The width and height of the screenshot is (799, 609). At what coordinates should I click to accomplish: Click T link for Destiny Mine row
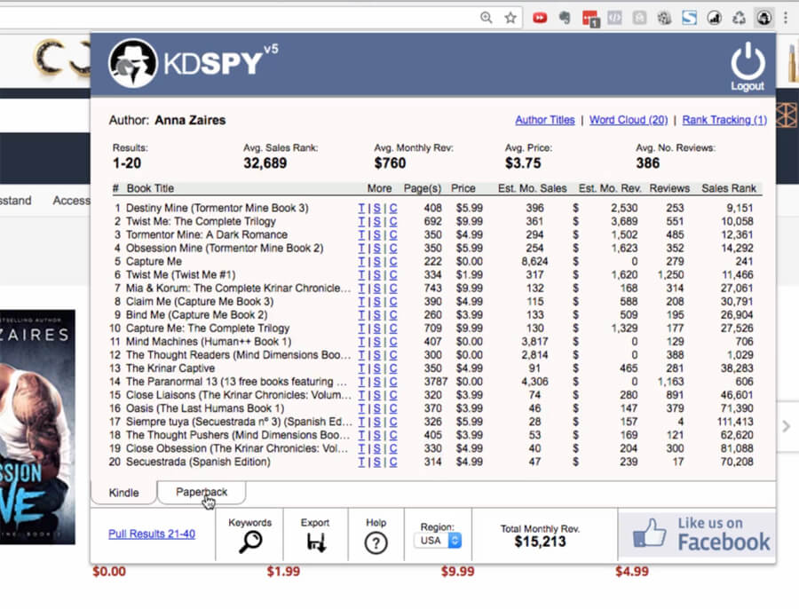coord(360,208)
